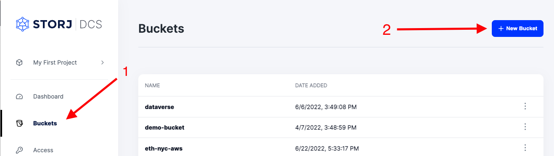Image resolution: width=554 pixels, height=156 pixels.
Task: Click the Storj DCS logo icon
Action: (x=23, y=24)
